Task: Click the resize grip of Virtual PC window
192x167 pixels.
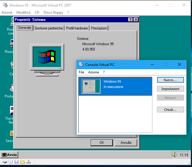Action: [x=190, y=163]
